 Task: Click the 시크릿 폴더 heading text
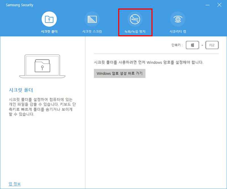point(21,90)
